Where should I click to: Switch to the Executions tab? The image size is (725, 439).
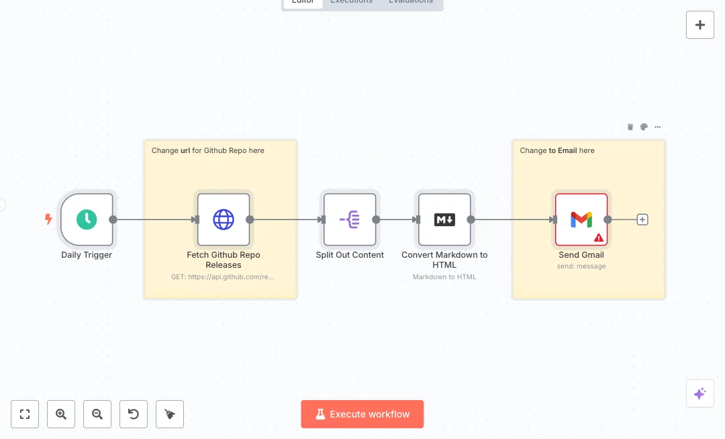click(351, 2)
